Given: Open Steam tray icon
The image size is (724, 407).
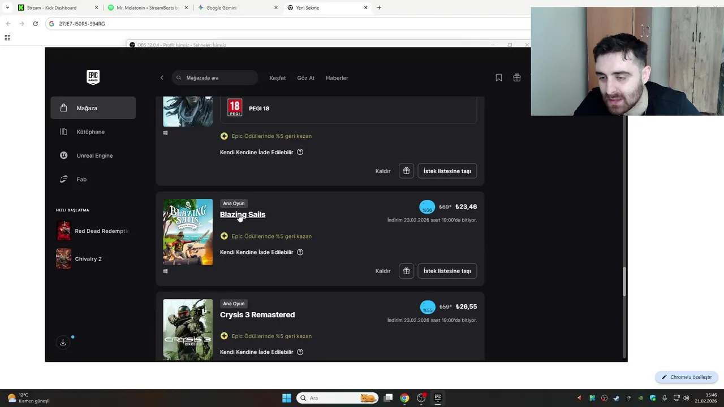Looking at the screenshot, I should point(616,398).
